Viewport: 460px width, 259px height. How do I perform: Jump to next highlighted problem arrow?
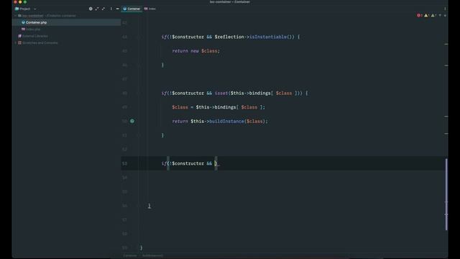point(445,15)
